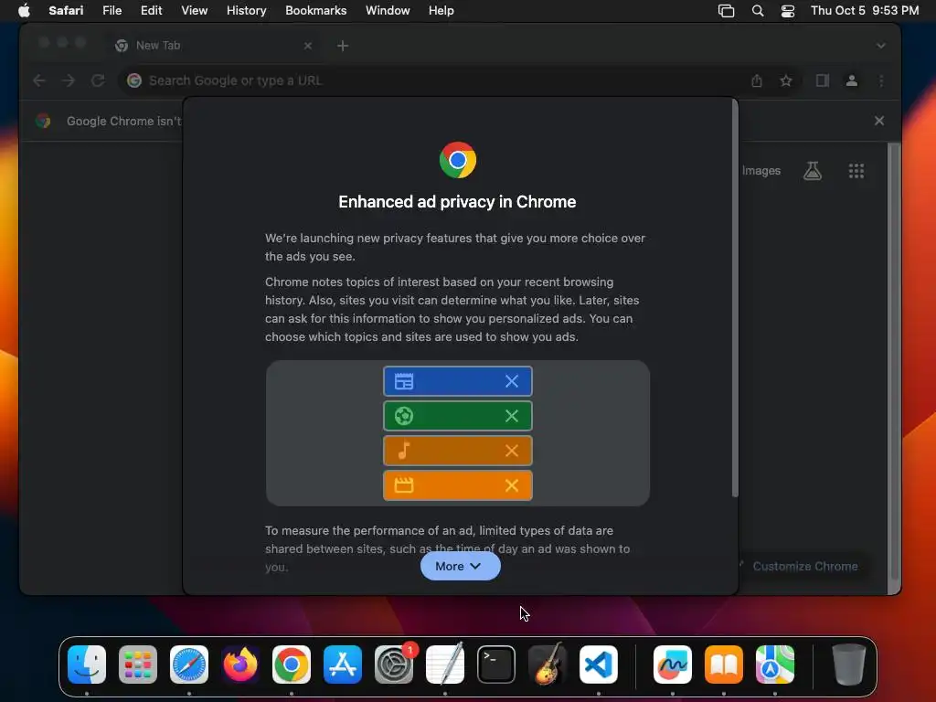Open Maps from the Dock

click(775, 665)
